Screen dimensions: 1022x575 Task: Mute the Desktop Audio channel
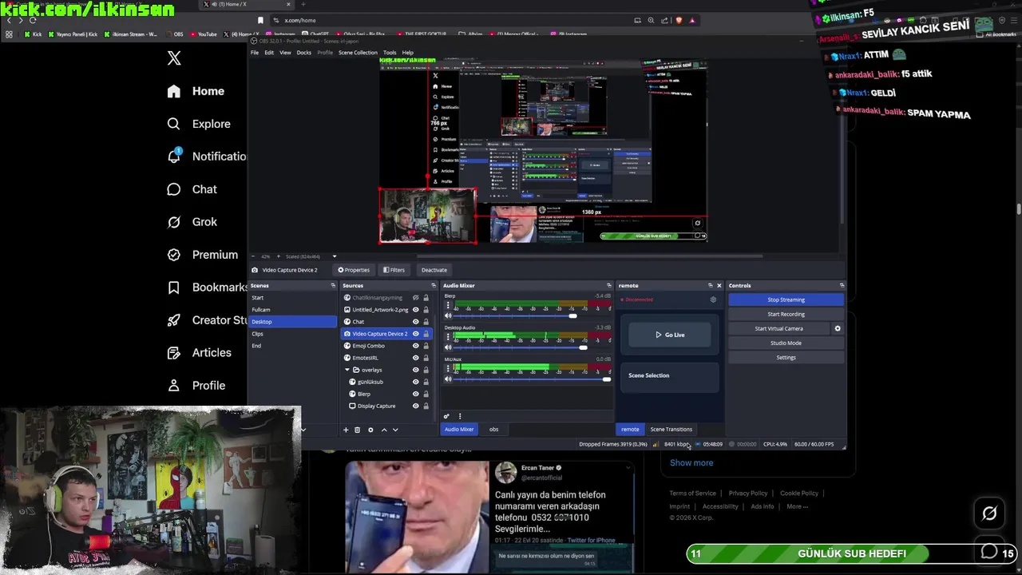[x=448, y=347]
